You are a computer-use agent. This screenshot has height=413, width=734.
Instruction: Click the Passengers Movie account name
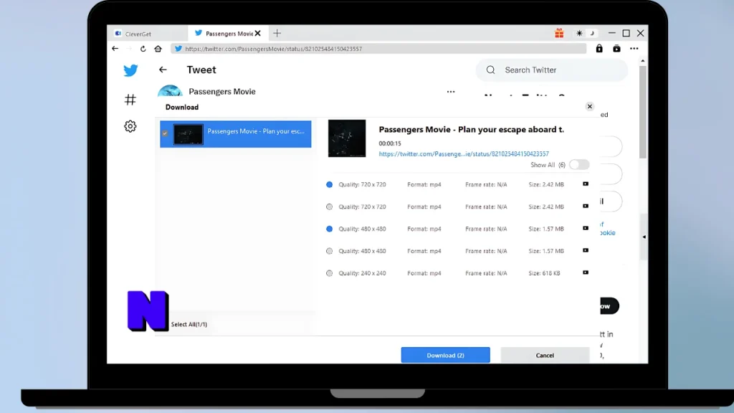click(222, 91)
